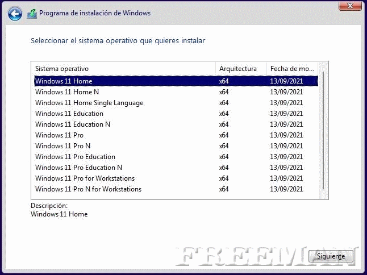The width and height of the screenshot is (367, 275).
Task: Click x64 in the Windows 11 Home N row
Action: (224, 92)
